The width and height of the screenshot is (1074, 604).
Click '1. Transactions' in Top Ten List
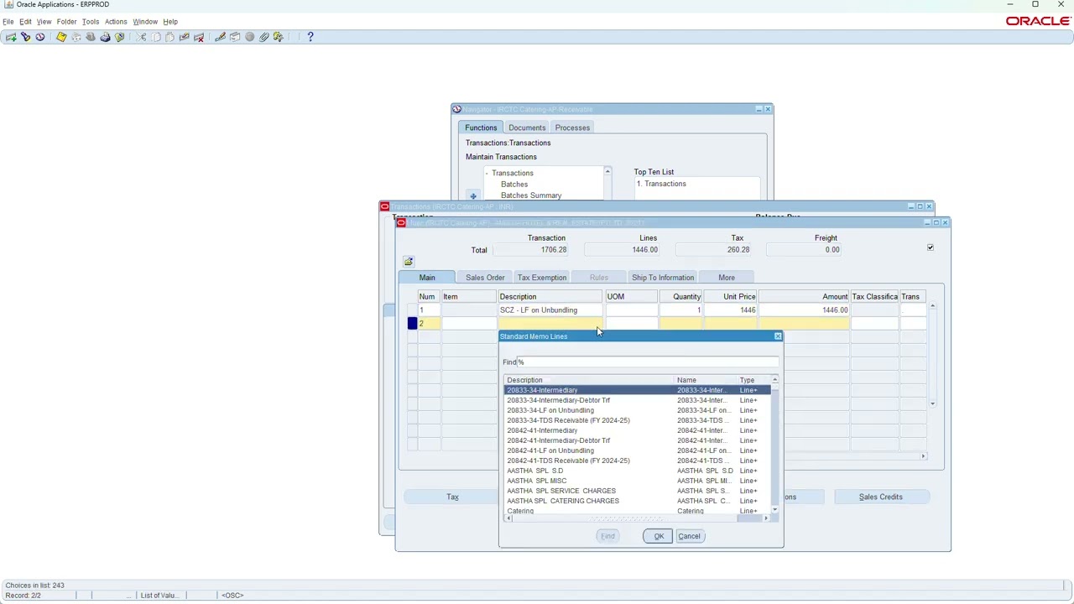[661, 184]
